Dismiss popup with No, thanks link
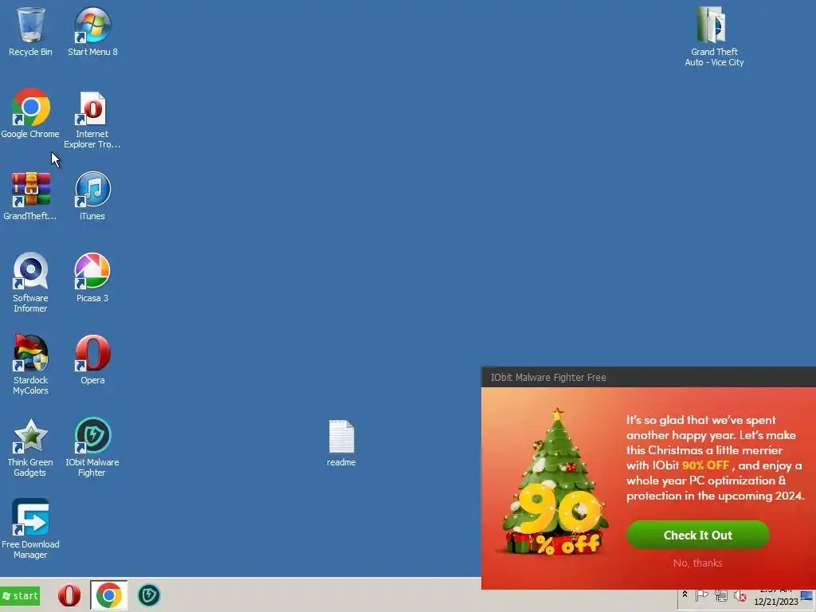 pyautogui.click(x=697, y=563)
